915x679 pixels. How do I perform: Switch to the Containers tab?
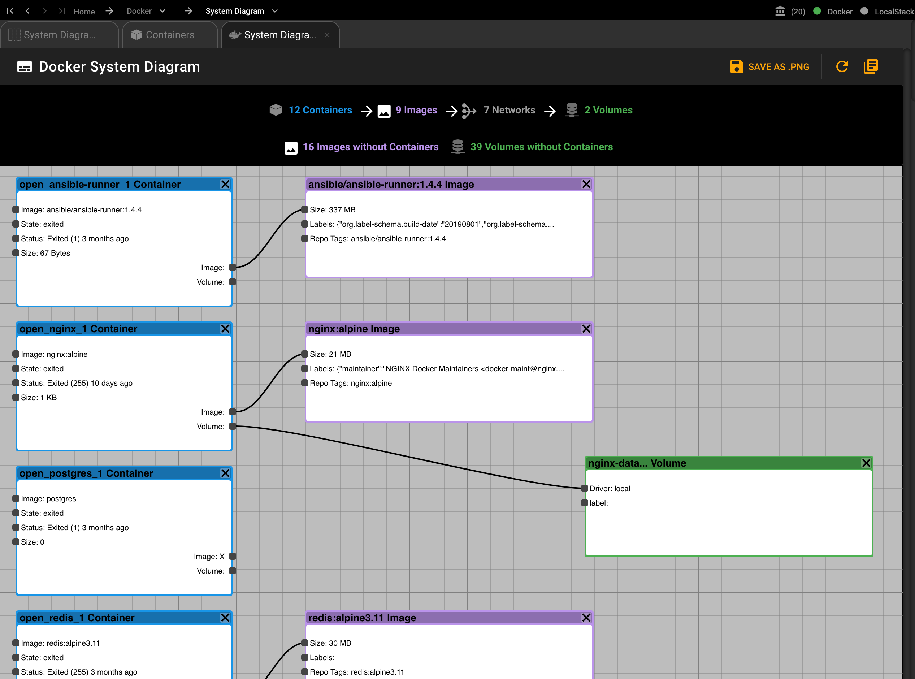(170, 35)
